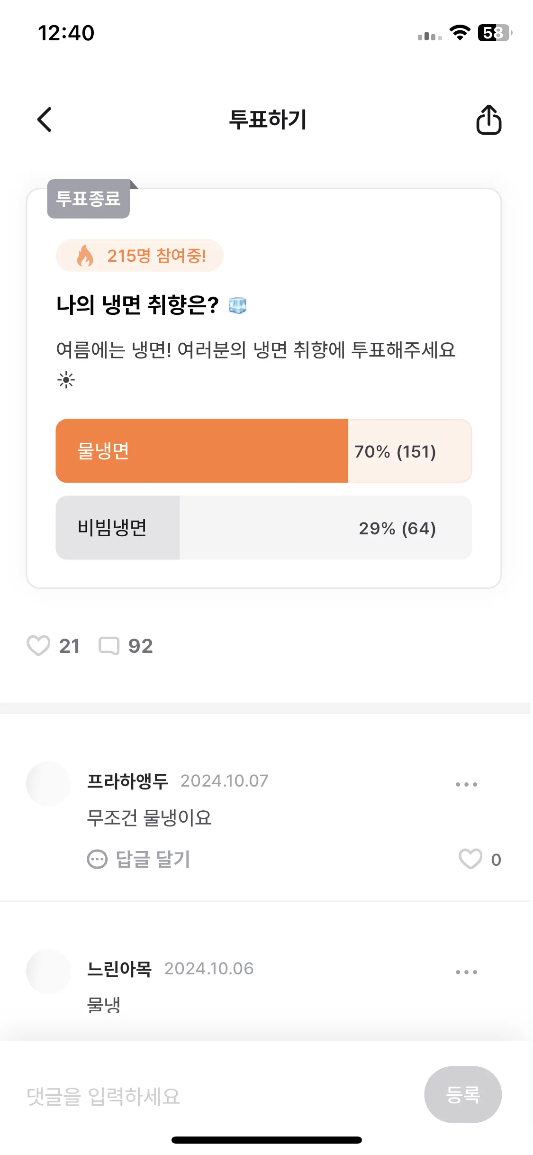Focus the 댓글을 입력하세요 comment field
Image resolution: width=533 pixels, height=1155 pixels.
218,1096
